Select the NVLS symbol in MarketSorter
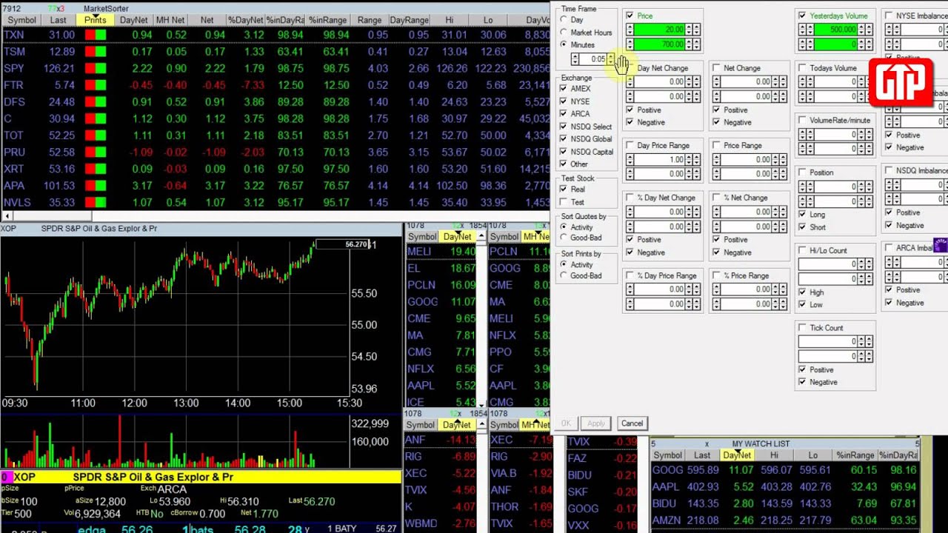This screenshot has height=533, width=948. point(17,203)
